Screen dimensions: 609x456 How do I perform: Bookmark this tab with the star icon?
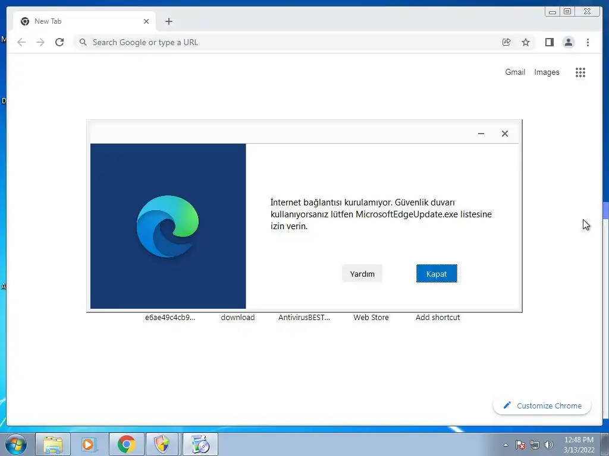point(526,42)
